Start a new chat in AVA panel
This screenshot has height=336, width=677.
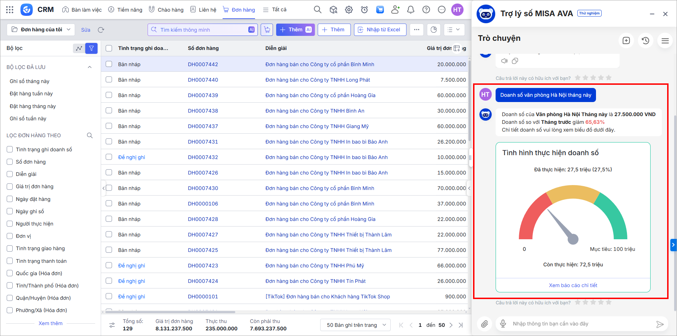pyautogui.click(x=626, y=41)
